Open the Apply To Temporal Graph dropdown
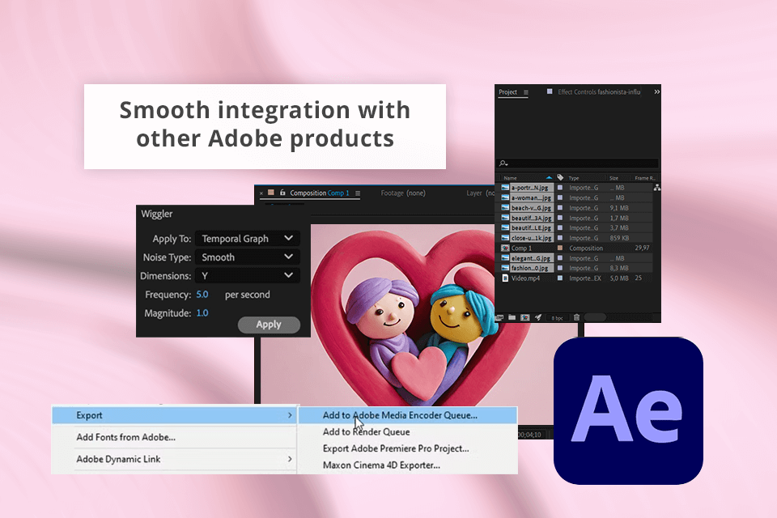Image resolution: width=777 pixels, height=518 pixels. coord(248,239)
